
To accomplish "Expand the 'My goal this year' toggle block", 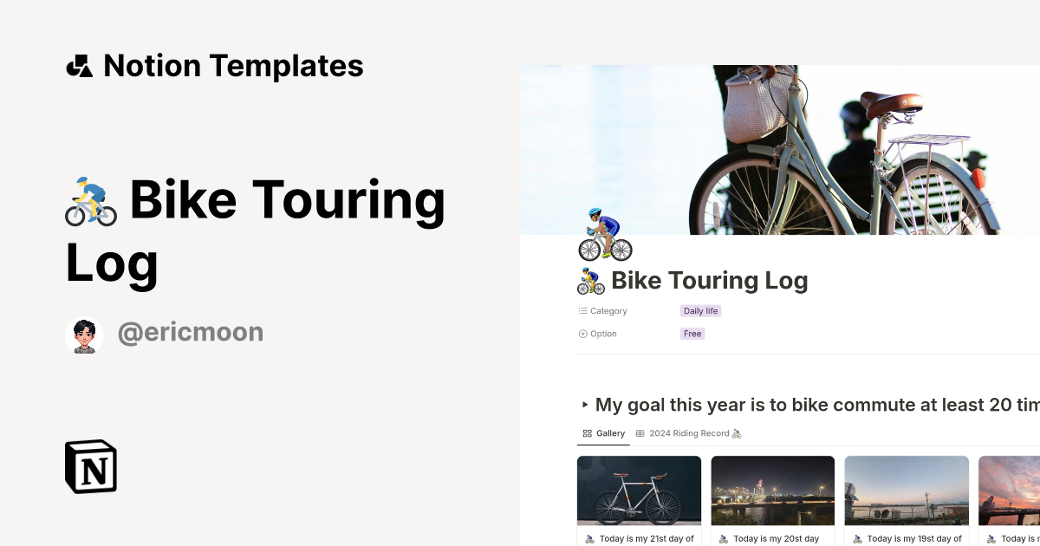I will pyautogui.click(x=586, y=404).
